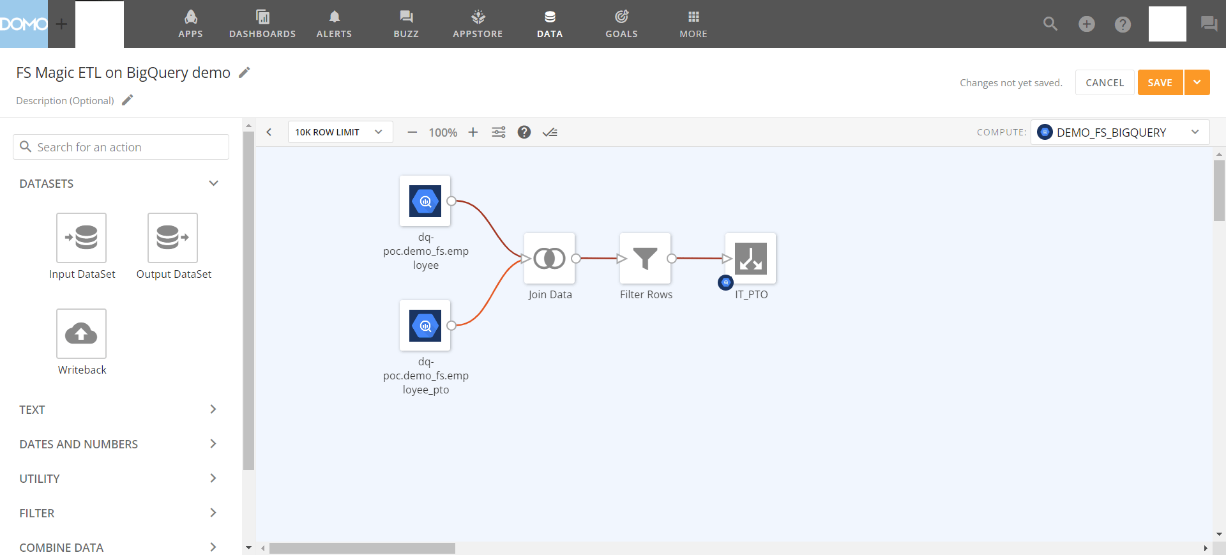The height and width of the screenshot is (555, 1226).
Task: Click the user profile avatar
Action: 1167,24
